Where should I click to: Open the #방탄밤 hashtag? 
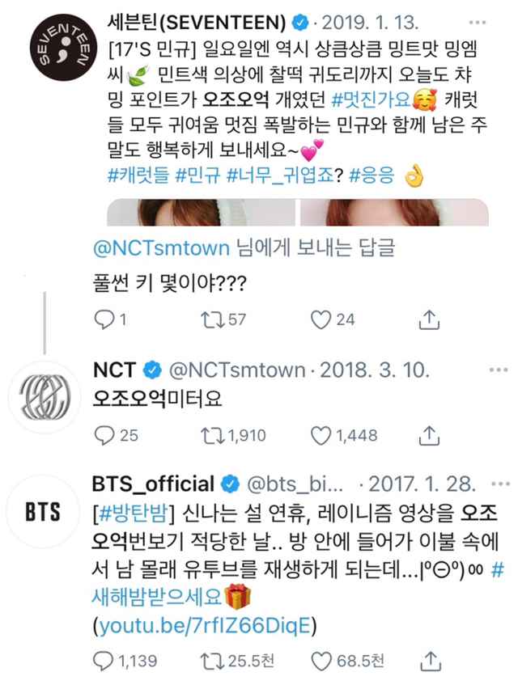click(130, 513)
